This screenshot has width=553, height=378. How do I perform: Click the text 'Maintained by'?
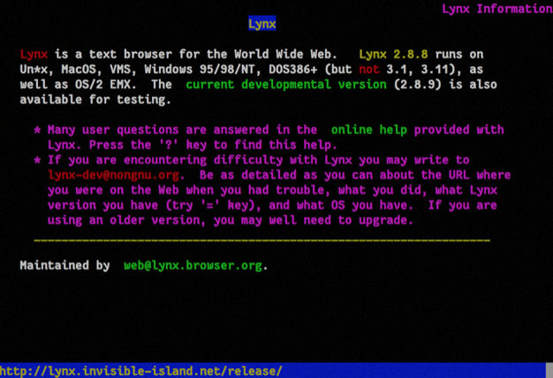(x=64, y=265)
